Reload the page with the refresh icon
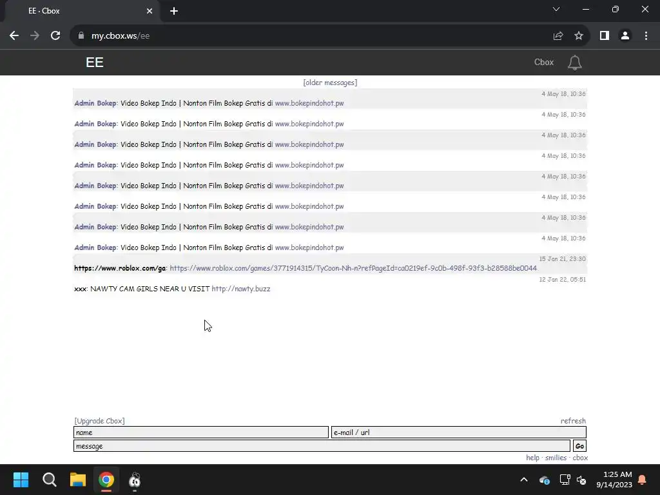 55,36
